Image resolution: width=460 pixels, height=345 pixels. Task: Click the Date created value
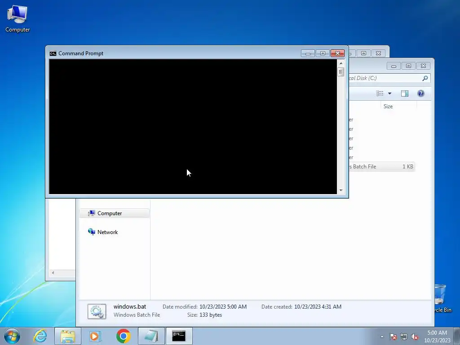(318, 307)
